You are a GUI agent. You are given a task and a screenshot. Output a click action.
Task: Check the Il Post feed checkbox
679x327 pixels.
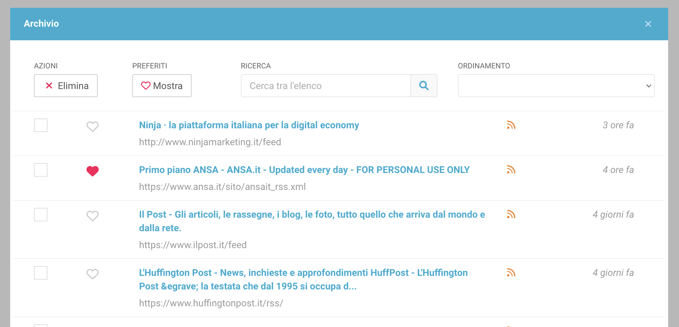pyautogui.click(x=41, y=215)
